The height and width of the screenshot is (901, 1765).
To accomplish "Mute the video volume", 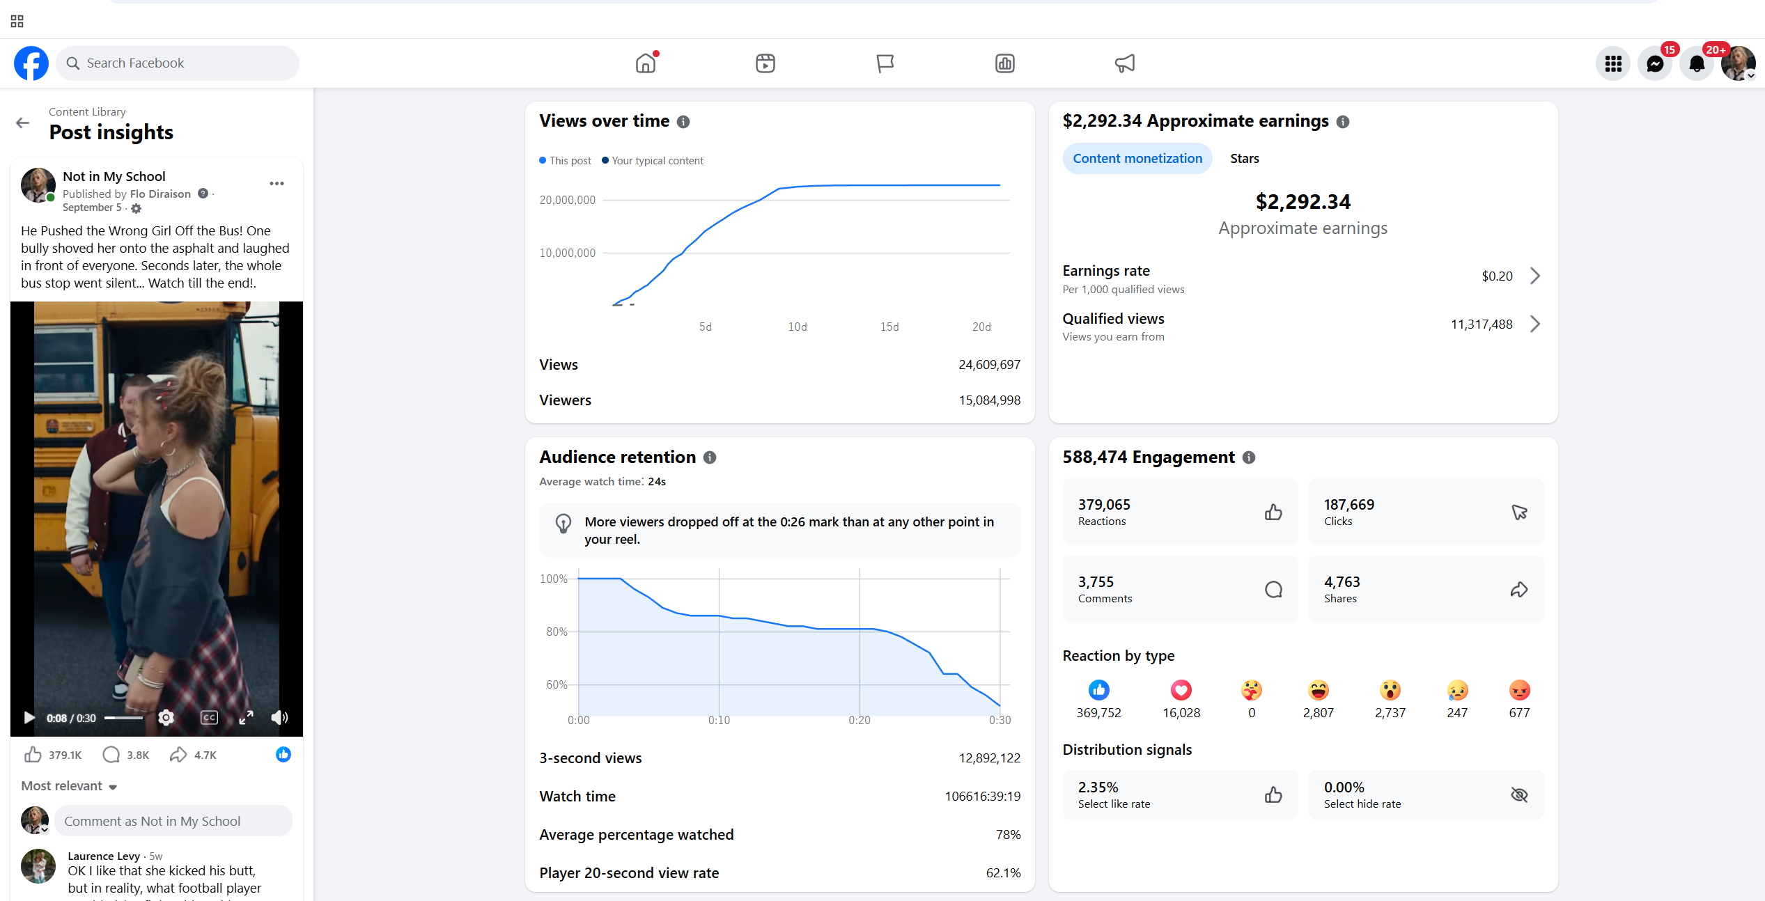I will click(x=279, y=718).
